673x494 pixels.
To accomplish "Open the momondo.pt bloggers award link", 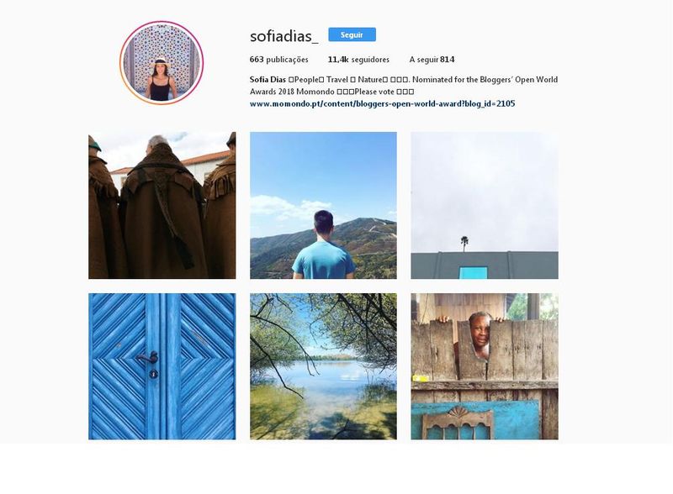I will point(382,103).
